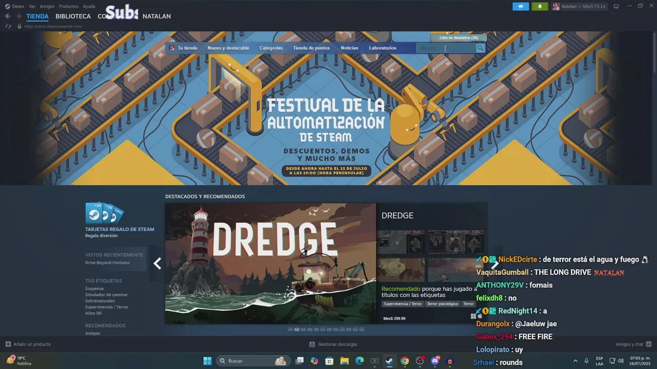Image resolution: width=657 pixels, height=369 pixels.
Task: Click the Windows taskbar Buscar search box
Action: 253,361
